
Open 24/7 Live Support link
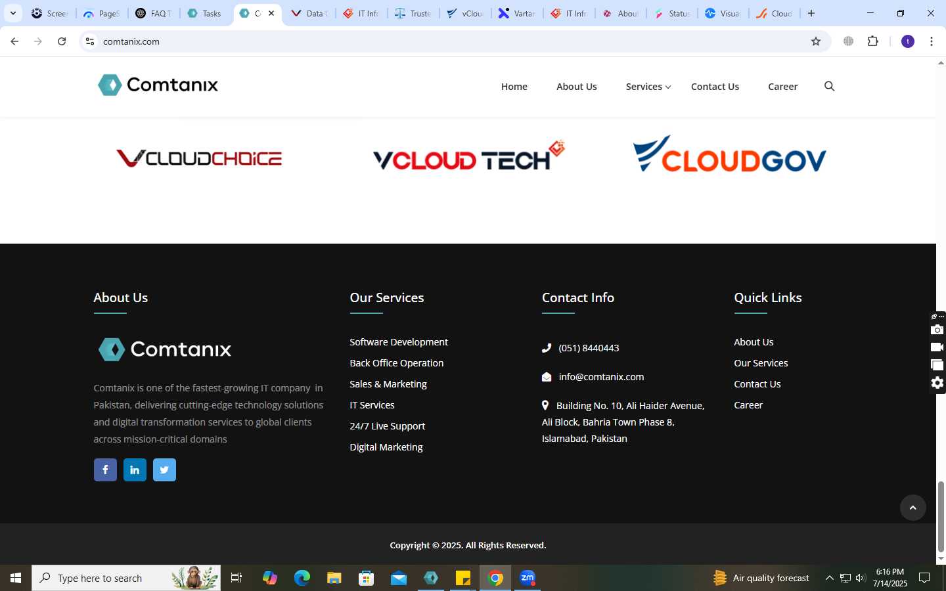(x=388, y=426)
